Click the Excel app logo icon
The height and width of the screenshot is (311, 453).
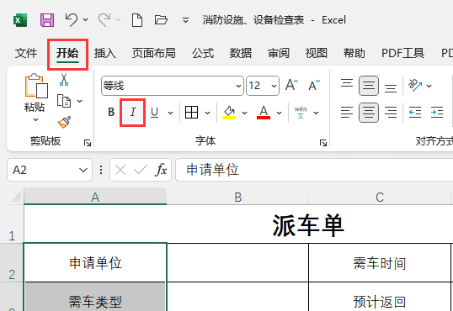pos(20,20)
